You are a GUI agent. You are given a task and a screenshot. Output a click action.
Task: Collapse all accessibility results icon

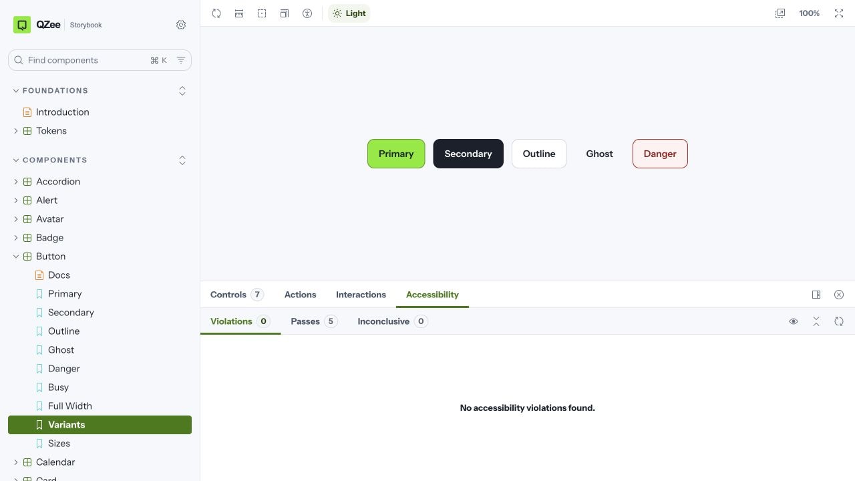[x=816, y=321]
